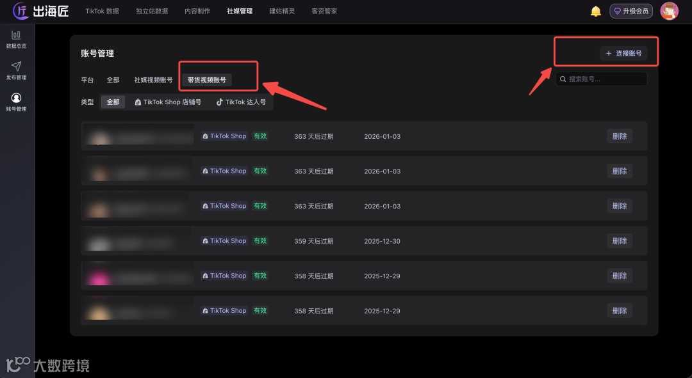The width and height of the screenshot is (692, 378).
Task: Open the TikTok 数据 menu
Action: [102, 11]
